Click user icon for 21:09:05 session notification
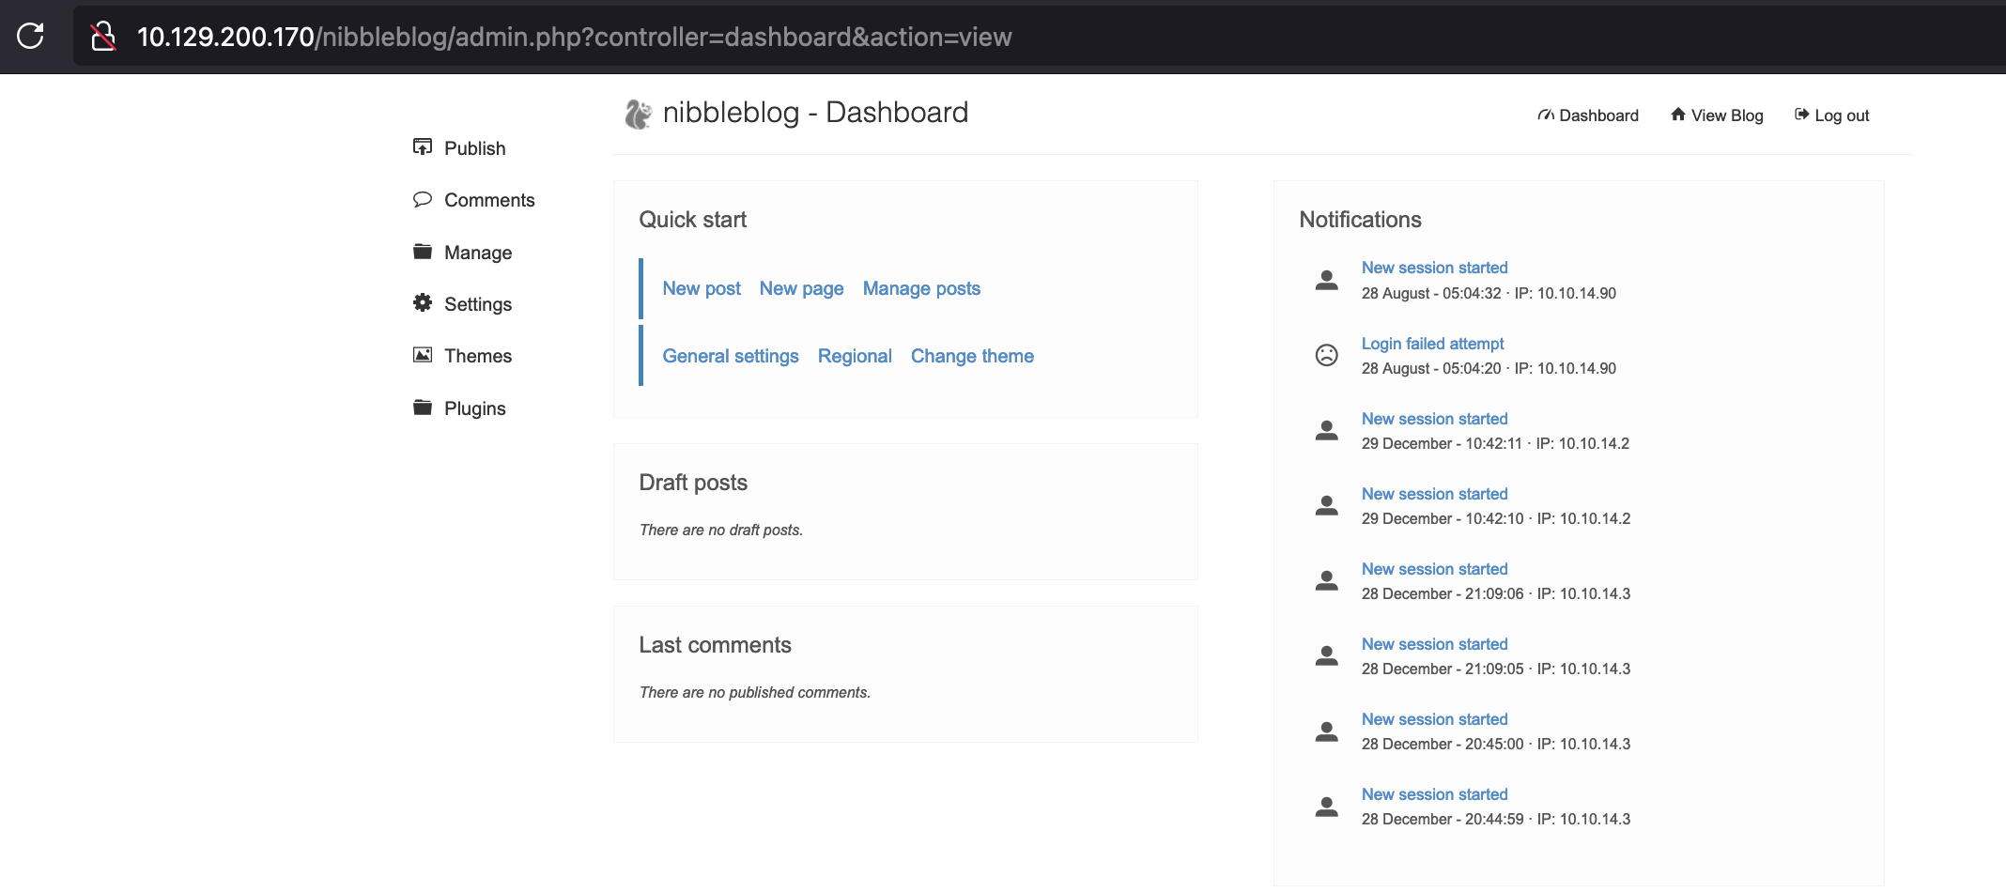Screen dimensions: 2006x892 click(1326, 655)
